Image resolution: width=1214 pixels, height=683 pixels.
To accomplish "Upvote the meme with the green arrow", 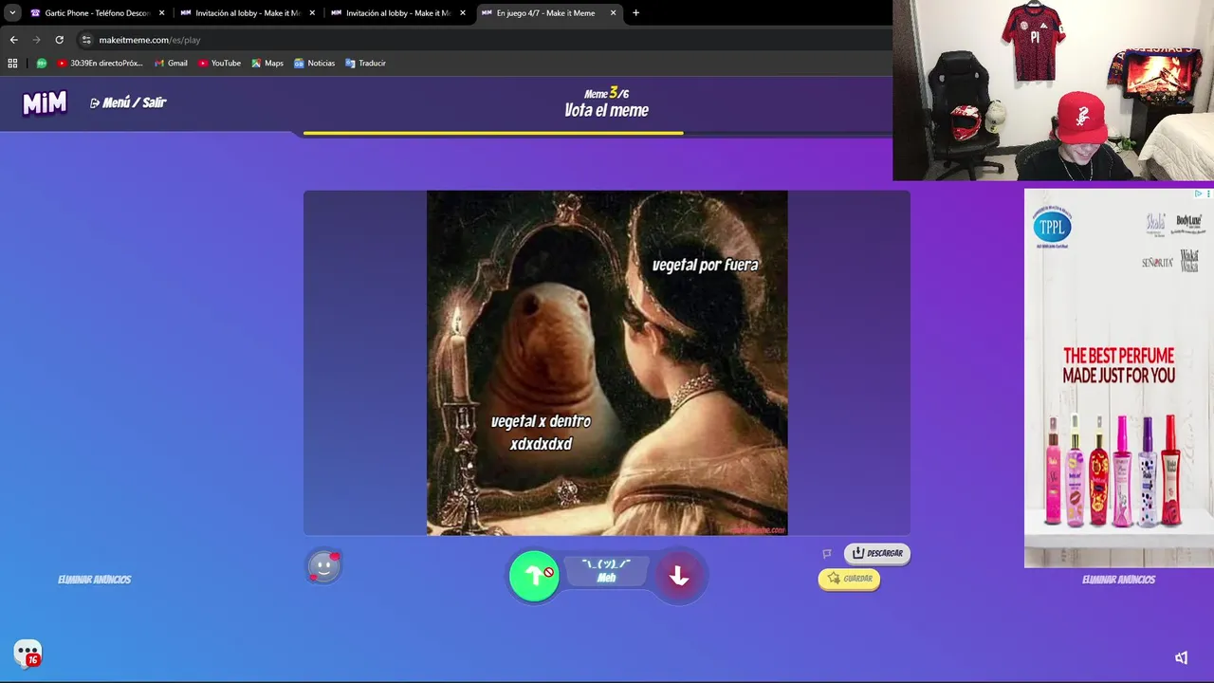I will [x=534, y=576].
